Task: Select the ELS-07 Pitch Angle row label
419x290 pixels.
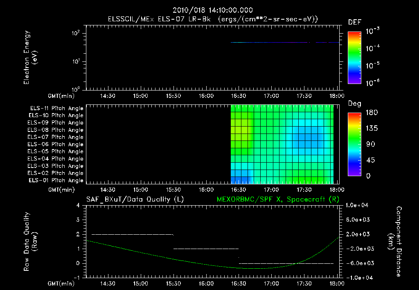Action: tap(55, 137)
